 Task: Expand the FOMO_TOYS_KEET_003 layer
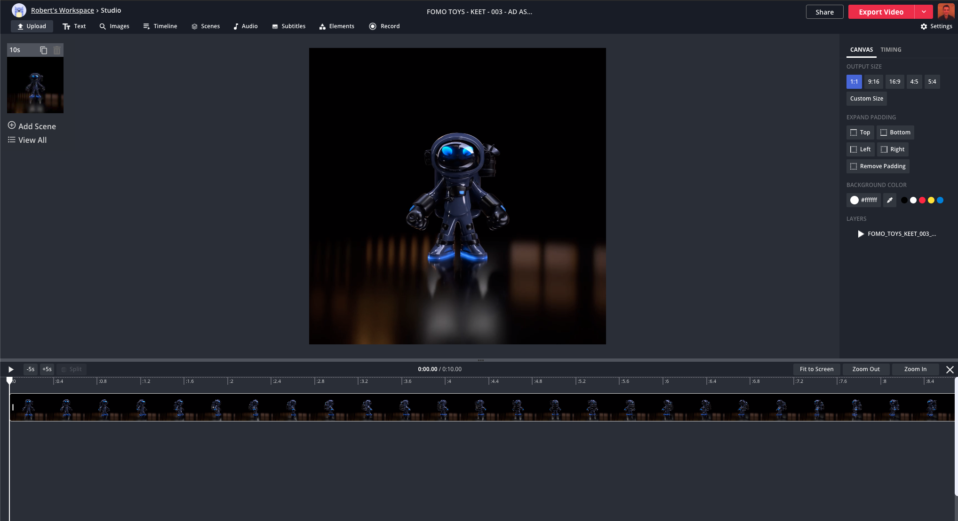click(x=861, y=234)
